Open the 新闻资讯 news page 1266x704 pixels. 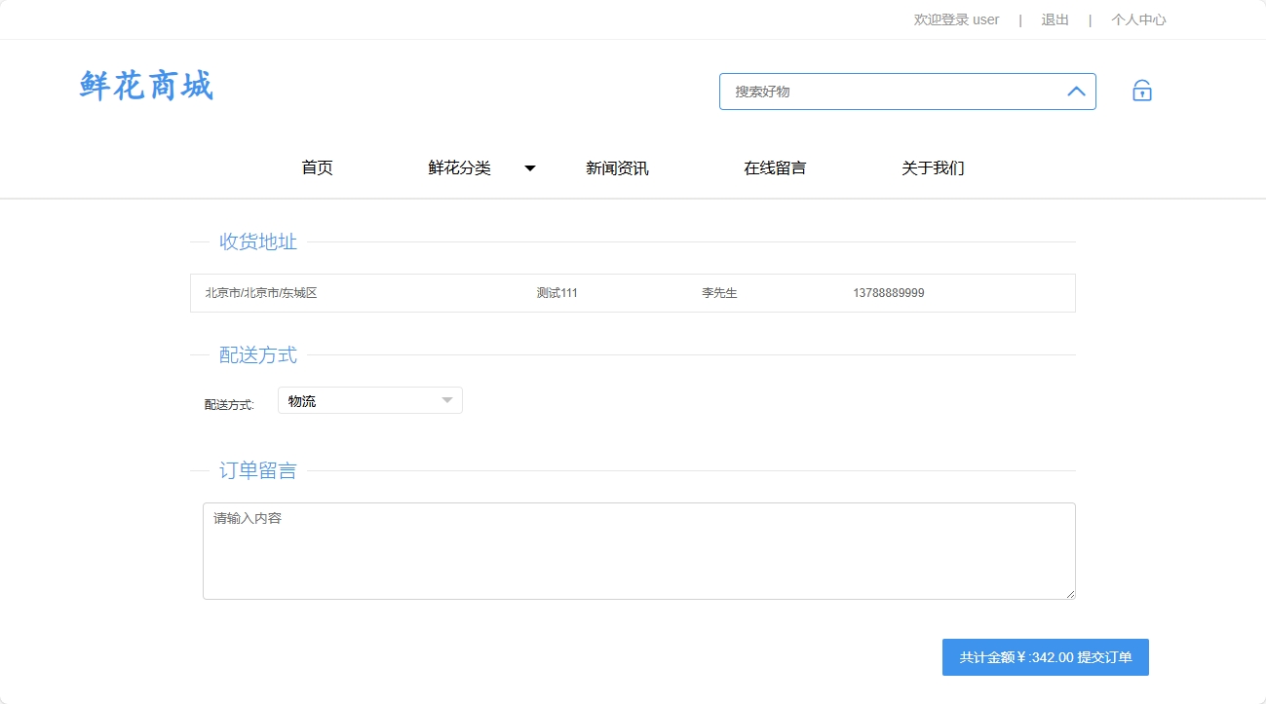coord(617,167)
